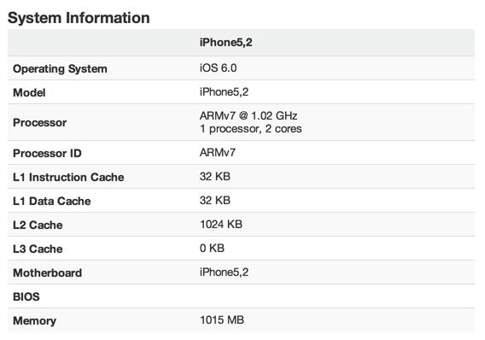The height and width of the screenshot is (340, 485).
Task: Select the 1024 KB value
Action: [x=221, y=225]
